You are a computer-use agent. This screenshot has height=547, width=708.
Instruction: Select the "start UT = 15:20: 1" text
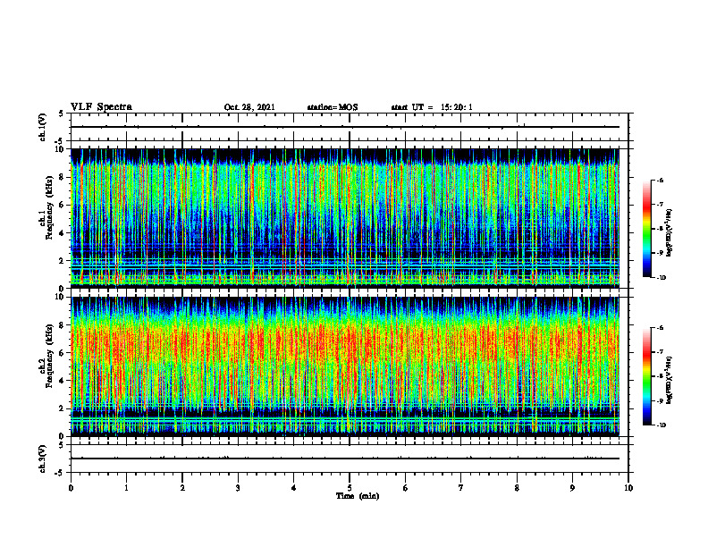[x=432, y=107]
